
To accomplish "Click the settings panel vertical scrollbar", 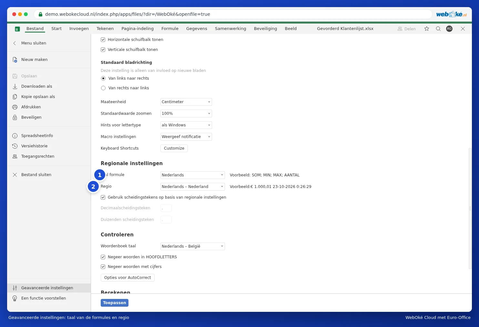I will pos(470,209).
